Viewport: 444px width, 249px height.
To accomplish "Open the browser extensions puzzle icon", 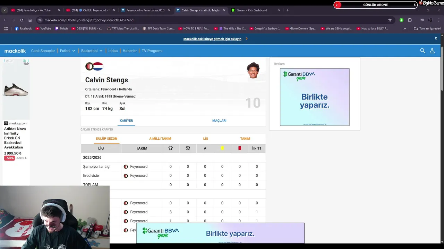I will click(410, 20).
